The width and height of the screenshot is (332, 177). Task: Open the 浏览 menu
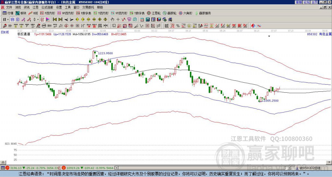18,7
